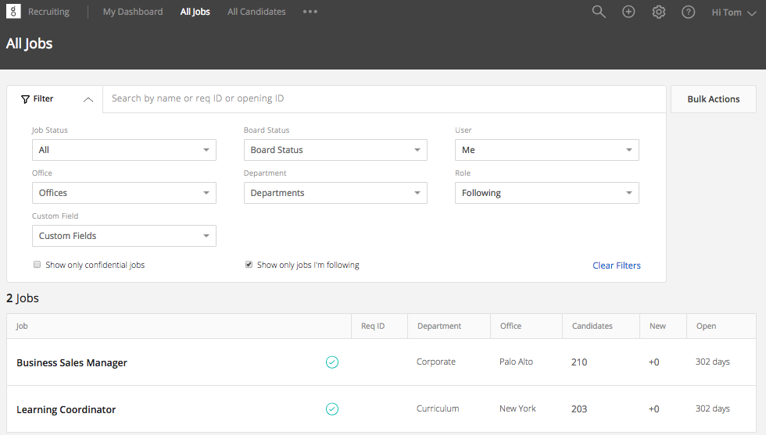Click the Corporate department cell
This screenshot has width=766, height=435.
coord(436,362)
